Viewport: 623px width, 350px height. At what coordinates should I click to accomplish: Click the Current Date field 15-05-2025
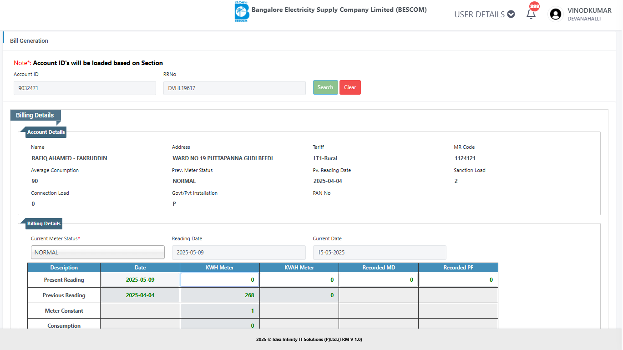click(380, 253)
